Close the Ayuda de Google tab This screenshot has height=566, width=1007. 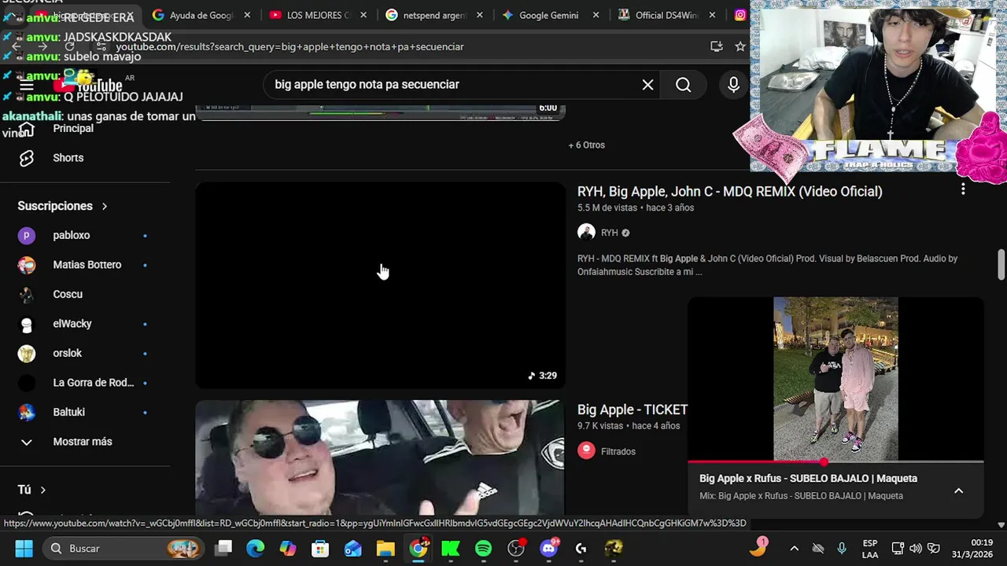tap(247, 15)
